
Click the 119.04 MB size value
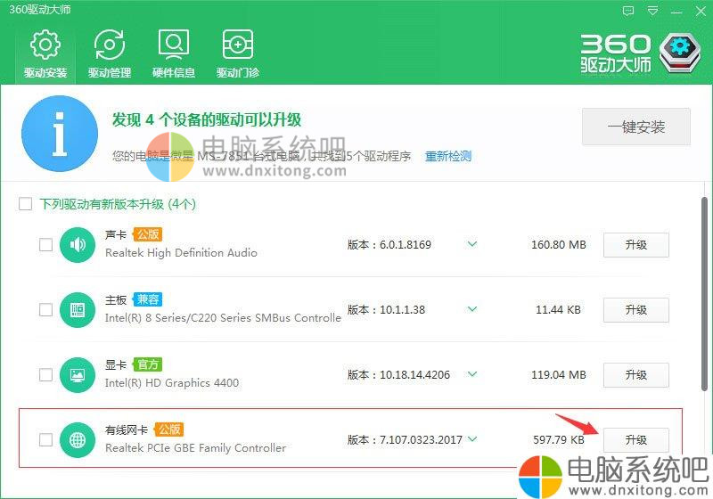click(x=559, y=375)
